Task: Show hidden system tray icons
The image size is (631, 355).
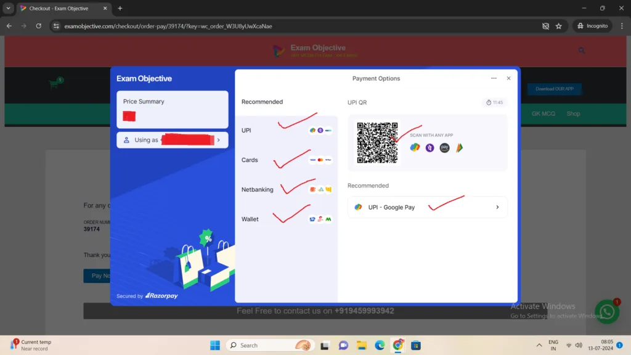Action: [539, 345]
